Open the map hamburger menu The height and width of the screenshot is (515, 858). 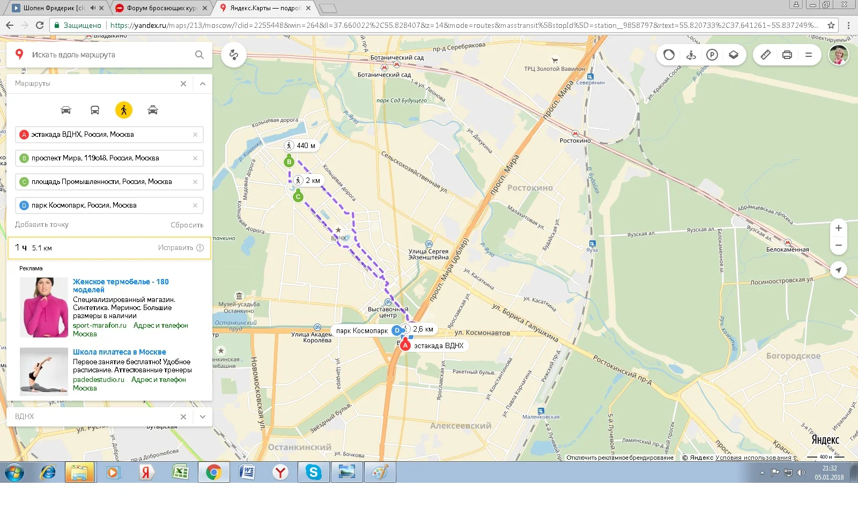pyautogui.click(x=809, y=55)
